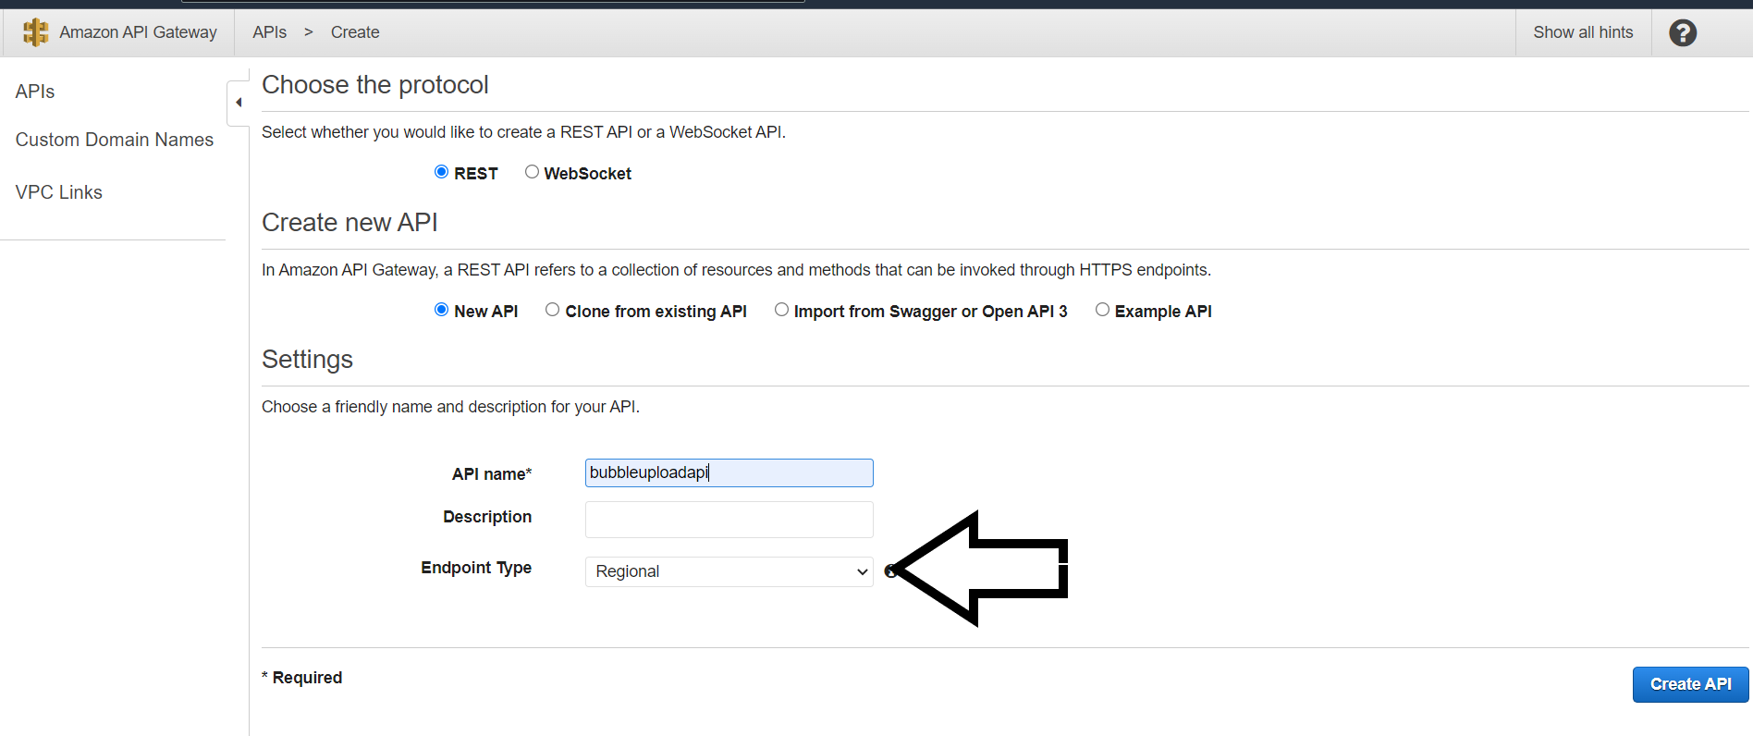Image resolution: width=1753 pixels, height=736 pixels.
Task: Collapse the left sidebar arrow
Action: 239,103
